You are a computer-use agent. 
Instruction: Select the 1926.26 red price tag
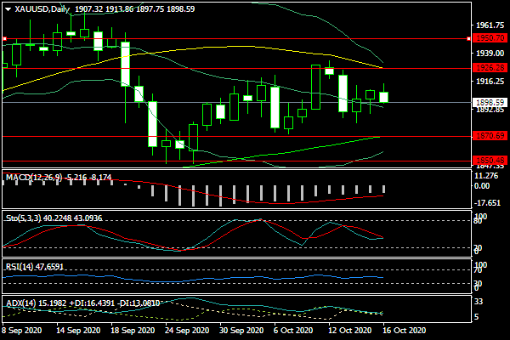(x=490, y=68)
